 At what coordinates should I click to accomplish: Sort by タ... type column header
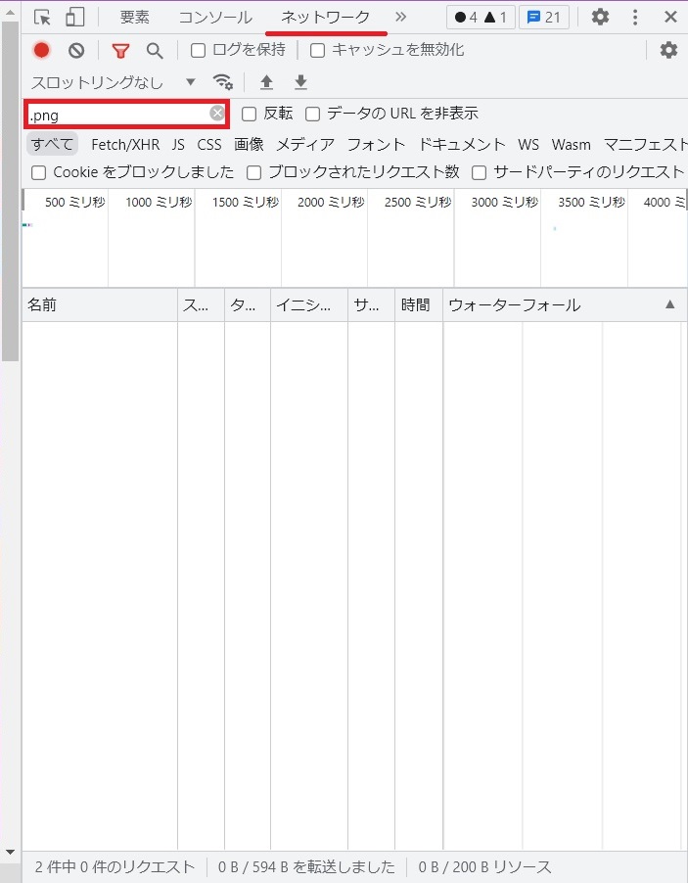[x=248, y=305]
